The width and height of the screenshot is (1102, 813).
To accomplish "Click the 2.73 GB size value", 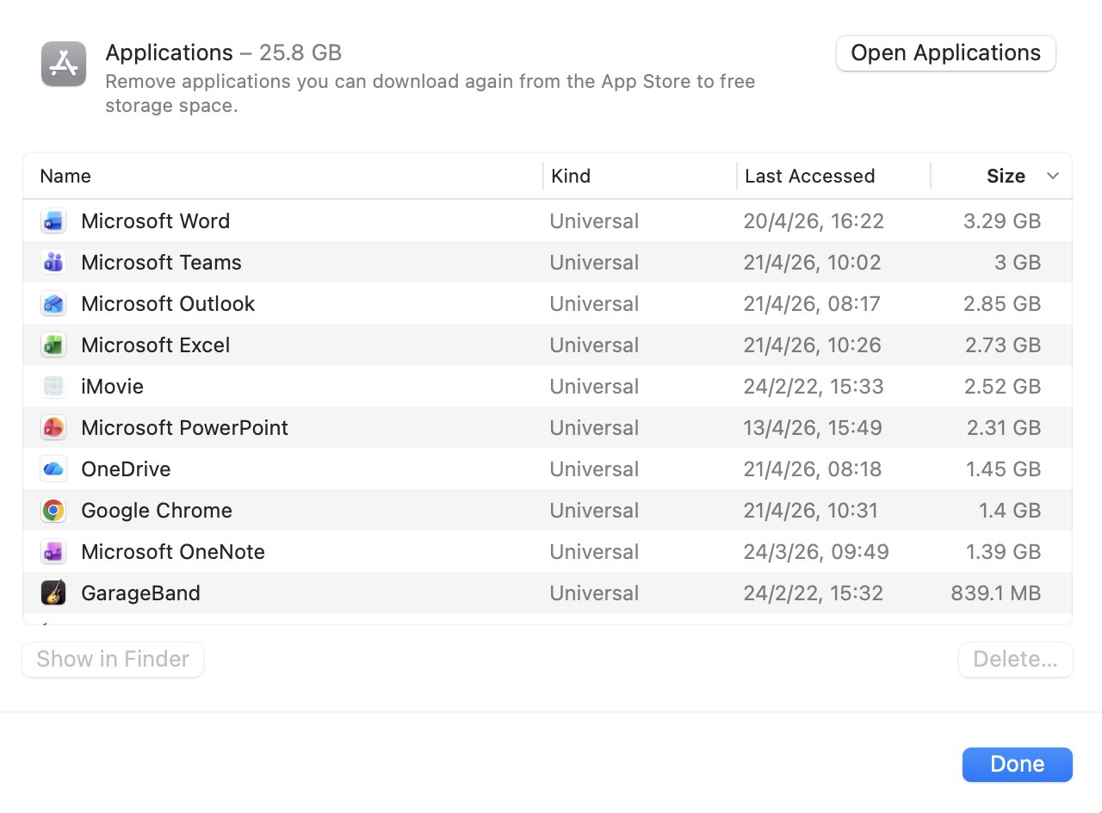I will click(1003, 345).
